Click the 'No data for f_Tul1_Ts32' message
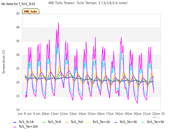The height and width of the screenshot is (132, 177). pyautogui.click(x=19, y=4)
